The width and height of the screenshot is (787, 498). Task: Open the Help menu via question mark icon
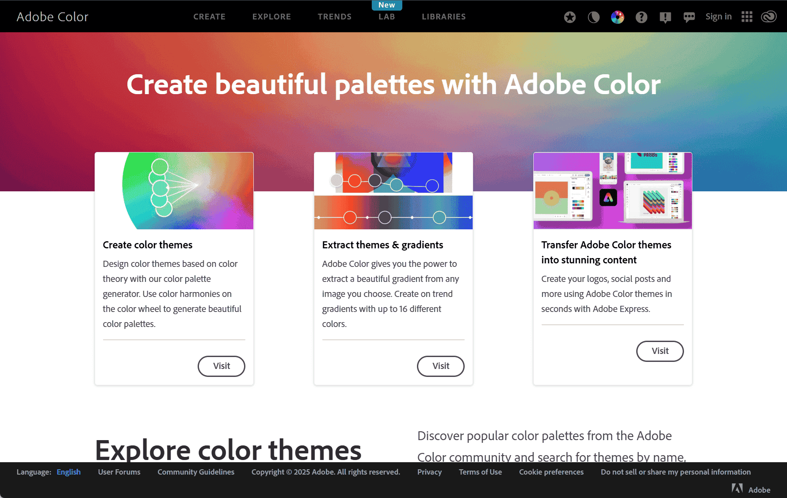coord(642,17)
